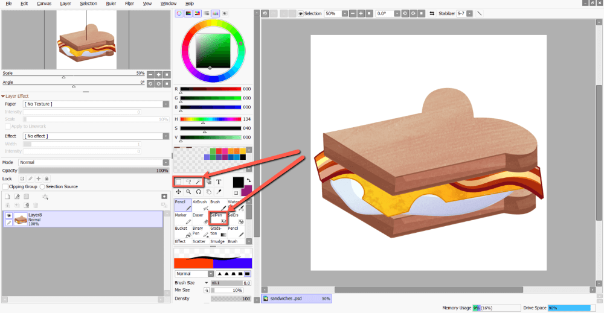Enable the Clipping Group checkbox
This screenshot has width=604, height=313.
pos(6,187)
